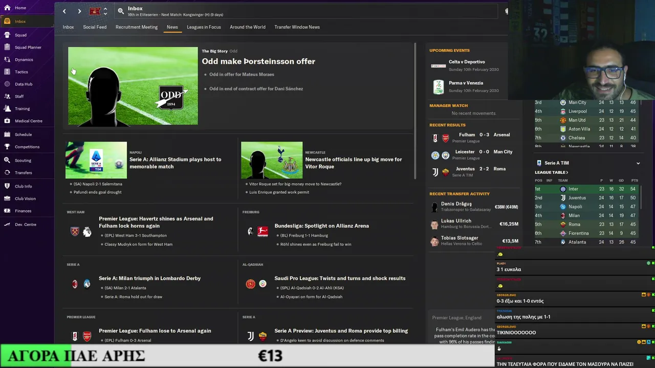Viewport: 655px width, 368px height.
Task: Select the News tab
Action: point(172,27)
